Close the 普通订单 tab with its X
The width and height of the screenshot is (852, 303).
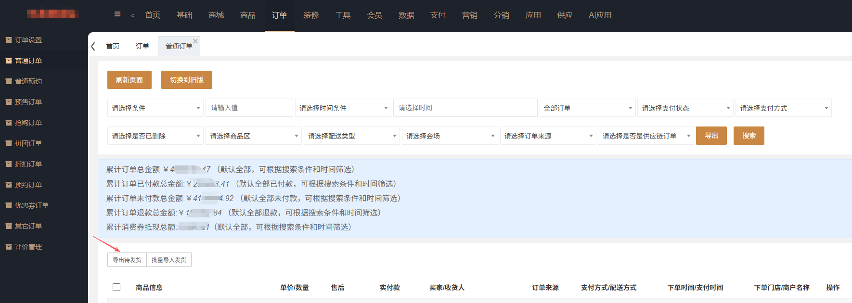[x=195, y=41]
